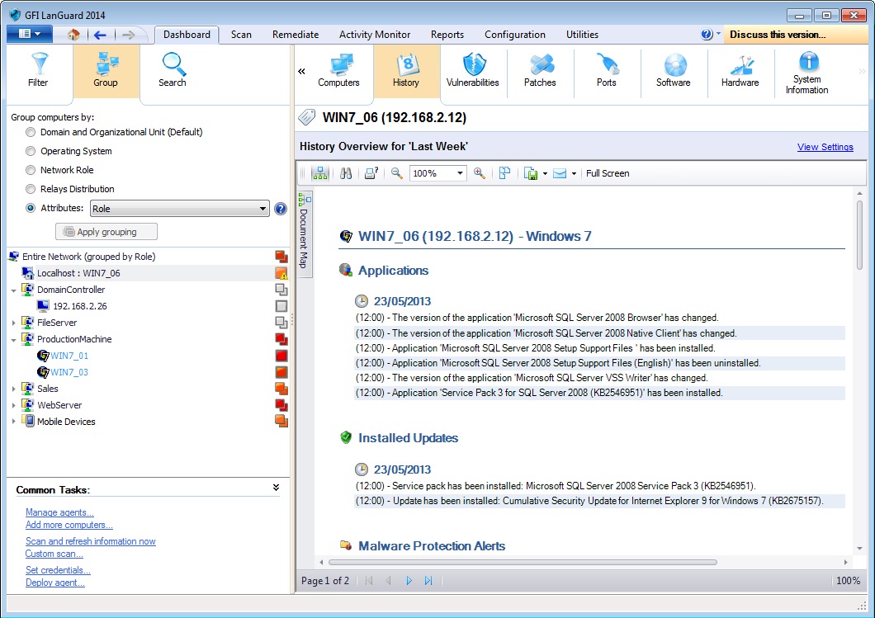Viewport: 875px width, 618px height.
Task: Open the Activity Monitor tab
Action: (x=375, y=35)
